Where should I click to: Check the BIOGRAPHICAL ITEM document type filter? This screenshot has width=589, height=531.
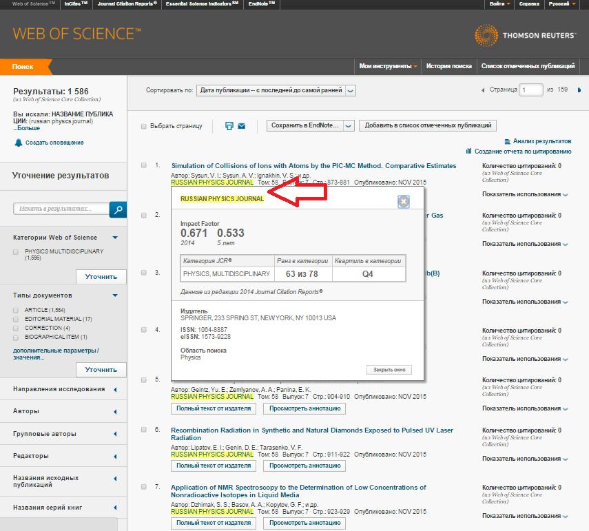(16, 337)
